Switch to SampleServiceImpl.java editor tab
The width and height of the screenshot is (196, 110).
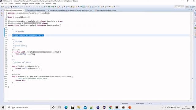coord(14,10)
